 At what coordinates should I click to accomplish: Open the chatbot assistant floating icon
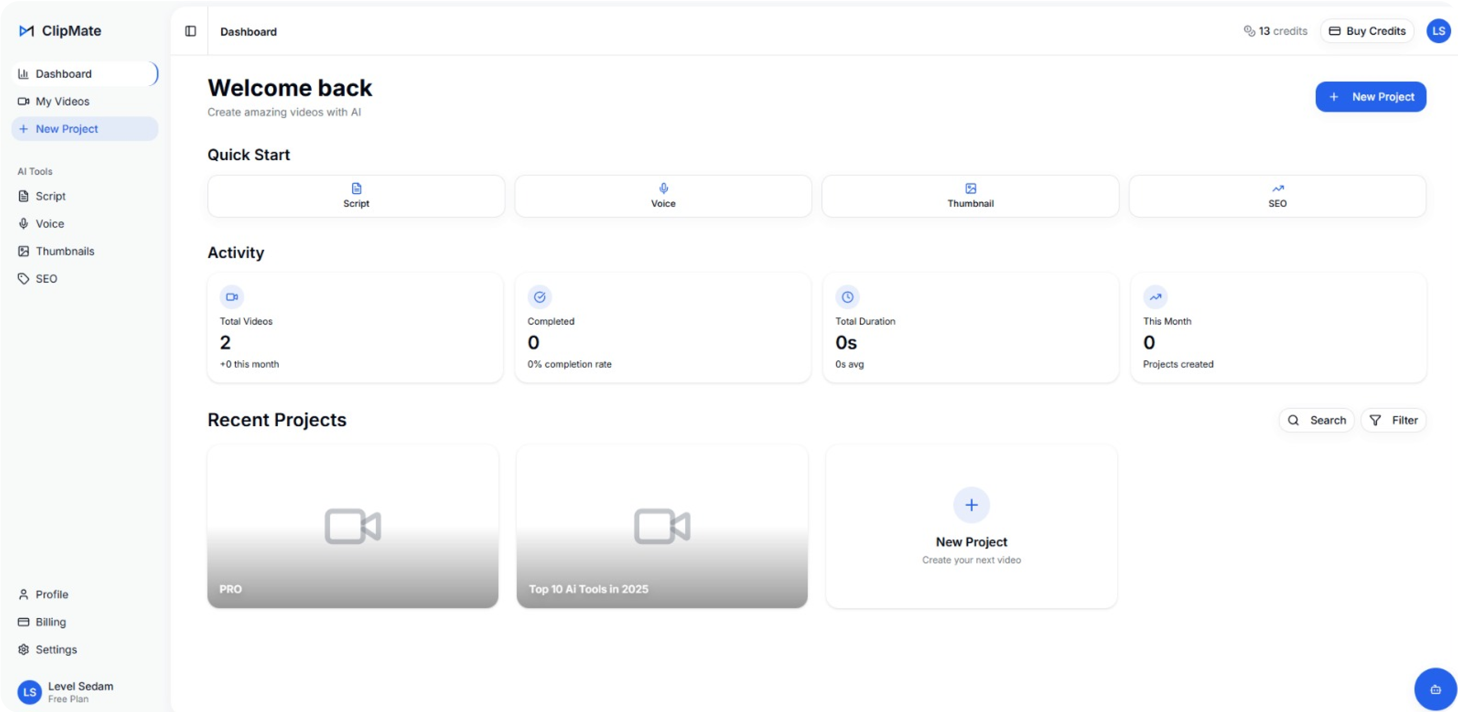coord(1435,689)
